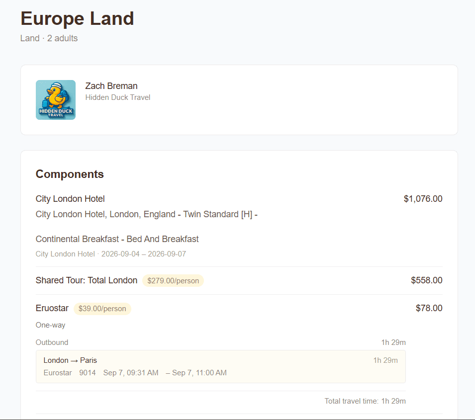Click the $1,076.00 hotel price

click(423, 199)
